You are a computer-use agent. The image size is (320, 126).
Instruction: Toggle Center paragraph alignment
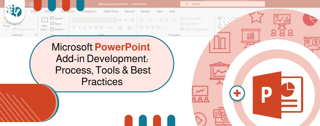(x=147, y=27)
